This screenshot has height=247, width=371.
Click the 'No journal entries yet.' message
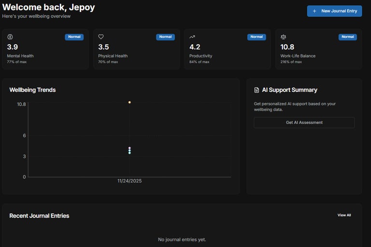pyautogui.click(x=182, y=240)
